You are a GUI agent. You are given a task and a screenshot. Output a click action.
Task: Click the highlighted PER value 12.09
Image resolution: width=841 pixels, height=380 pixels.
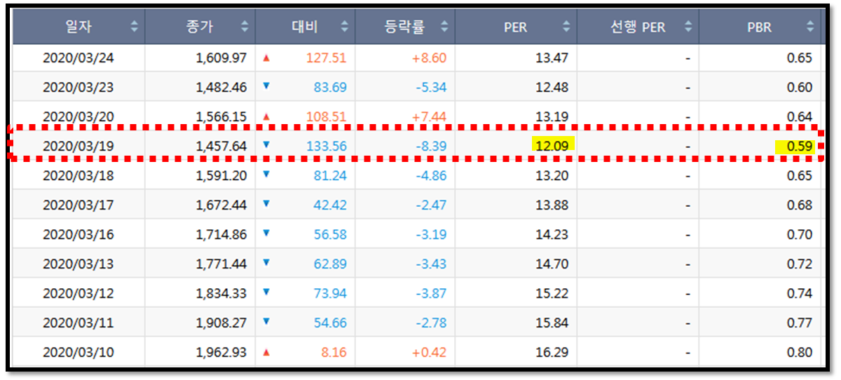point(552,146)
